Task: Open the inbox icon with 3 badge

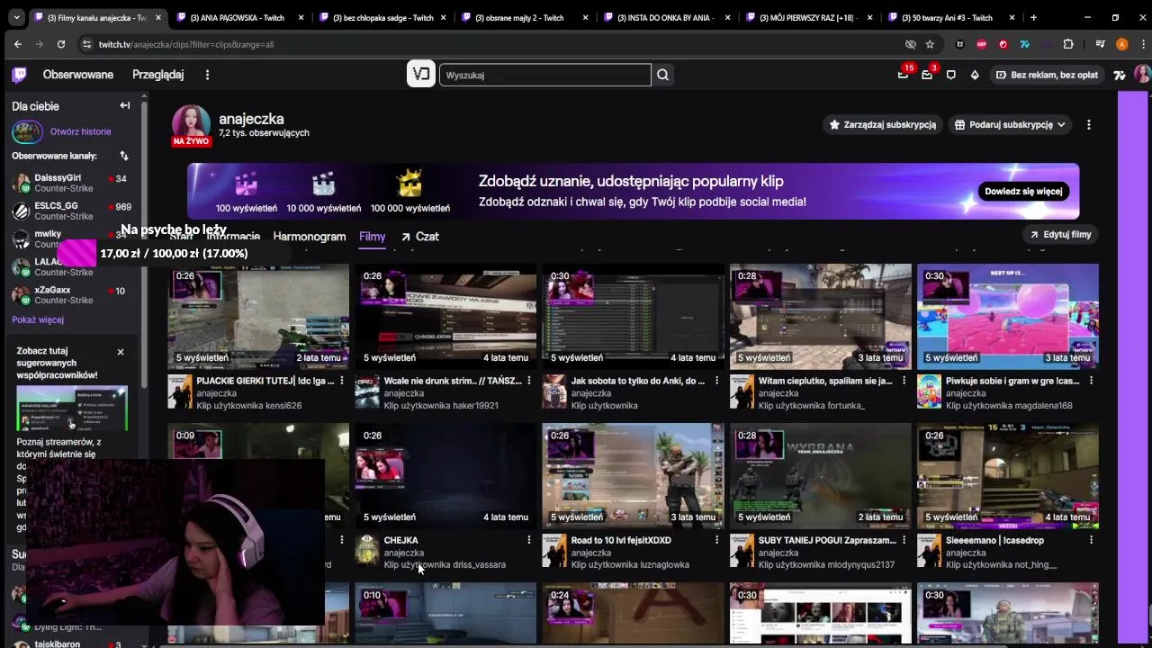Action: coord(927,75)
